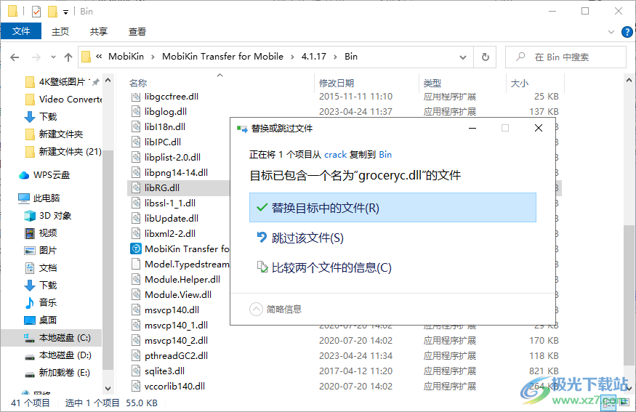This screenshot has height=412, width=636.
Task: Open help via question mark icon
Action: [627, 32]
